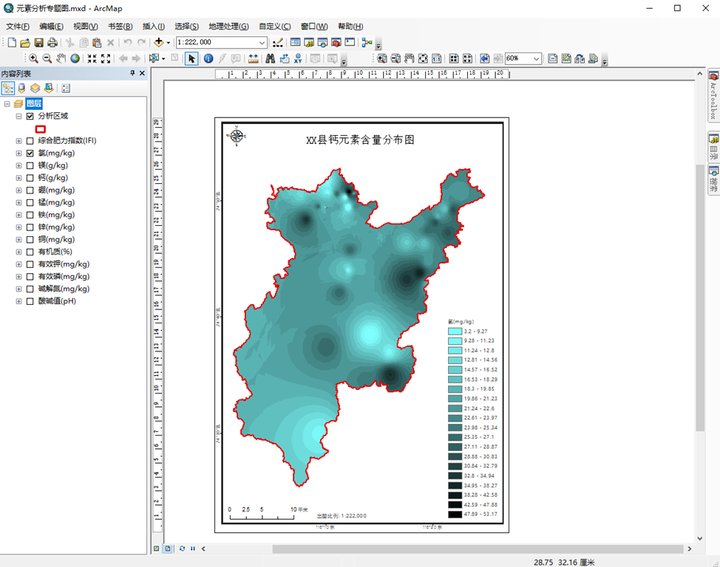
Task: Select the Zoom In tool
Action: tap(33, 58)
